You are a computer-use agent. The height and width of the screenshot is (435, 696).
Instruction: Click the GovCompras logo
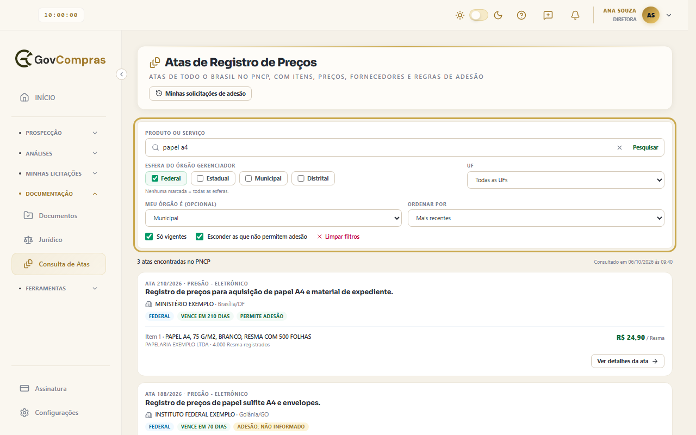[x=60, y=59]
